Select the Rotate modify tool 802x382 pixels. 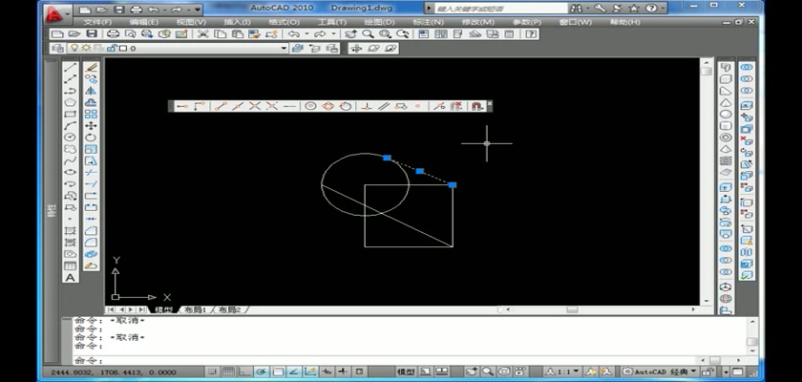coord(91,138)
